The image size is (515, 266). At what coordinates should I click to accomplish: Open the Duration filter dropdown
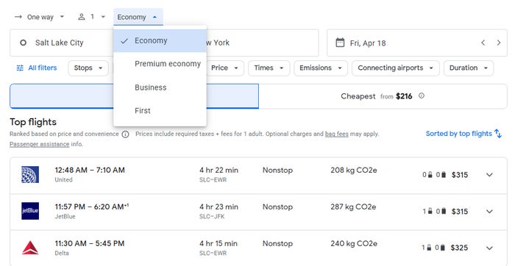[x=469, y=68]
